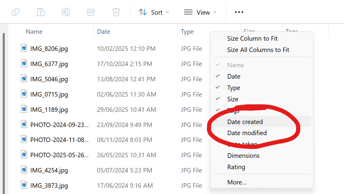344x194 pixels.
Task: Open the See more ellipsis menu
Action: [x=239, y=12]
